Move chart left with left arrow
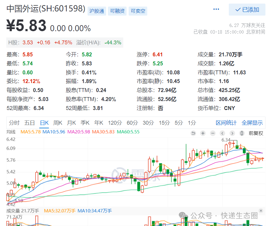This screenshot has height=226, width=266. 223,133
